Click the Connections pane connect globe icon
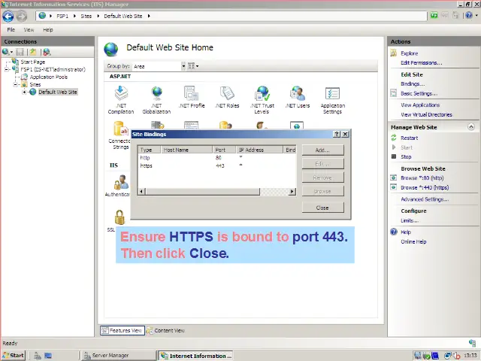481x361 pixels. (5, 52)
